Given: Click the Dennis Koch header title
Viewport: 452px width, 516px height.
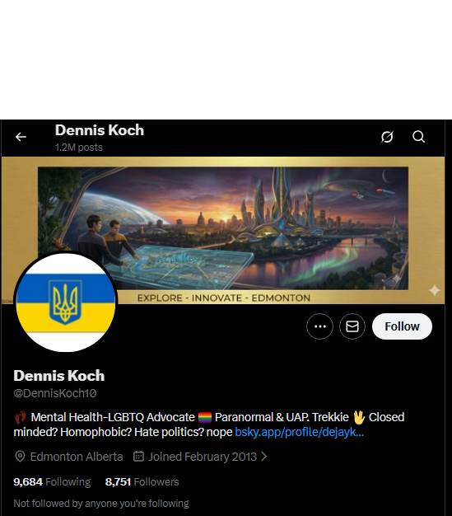Looking at the screenshot, I should point(100,130).
